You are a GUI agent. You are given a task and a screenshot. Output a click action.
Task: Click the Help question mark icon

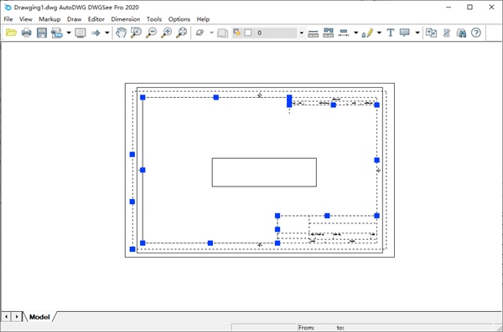coord(476,33)
